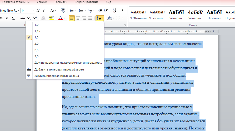The width and height of the screenshot is (235, 131).
Task: Click Удалить интервал после абзаца
Action: pyautogui.click(x=57, y=76)
